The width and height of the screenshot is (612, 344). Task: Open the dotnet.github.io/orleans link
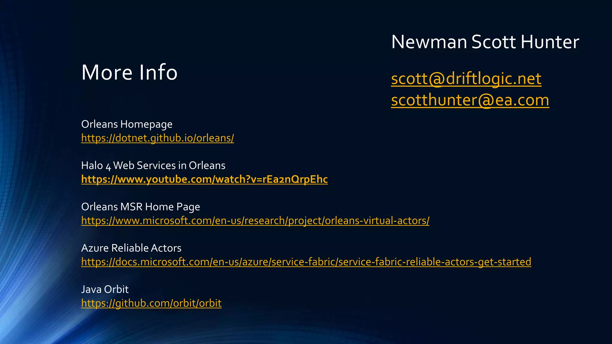click(x=157, y=138)
